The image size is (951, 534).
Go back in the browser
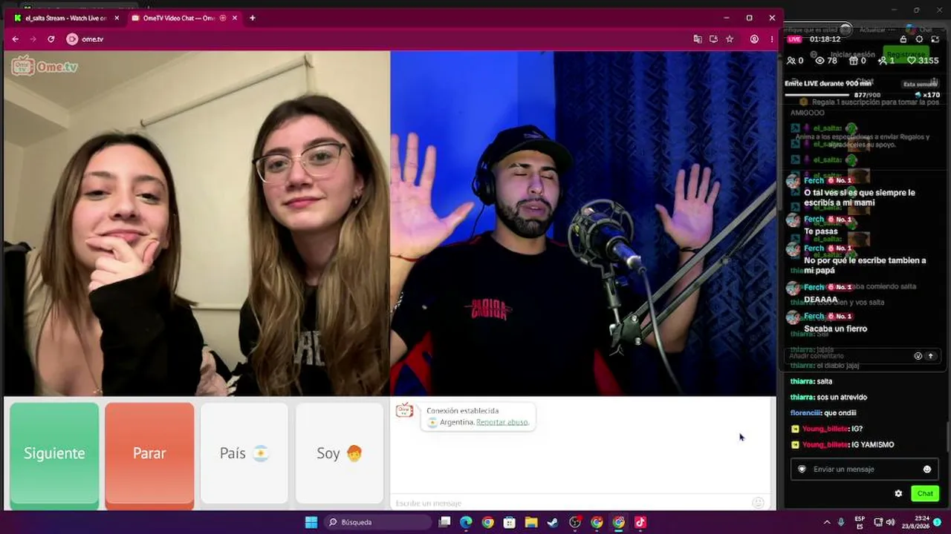(x=16, y=39)
